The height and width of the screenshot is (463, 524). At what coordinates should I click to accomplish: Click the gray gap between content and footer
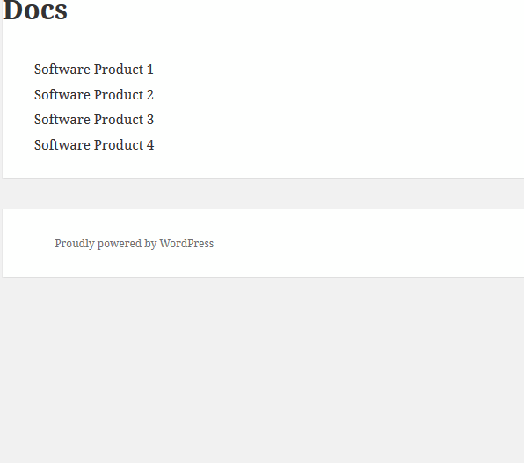point(262,194)
